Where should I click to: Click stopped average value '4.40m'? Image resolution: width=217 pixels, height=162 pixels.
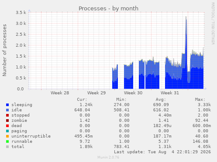coord(165,115)
